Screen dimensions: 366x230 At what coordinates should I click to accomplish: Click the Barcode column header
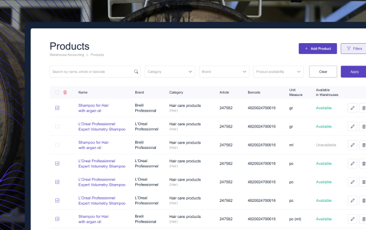point(254,93)
